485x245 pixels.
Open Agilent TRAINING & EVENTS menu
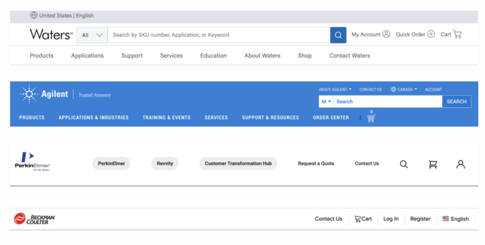coord(167,117)
